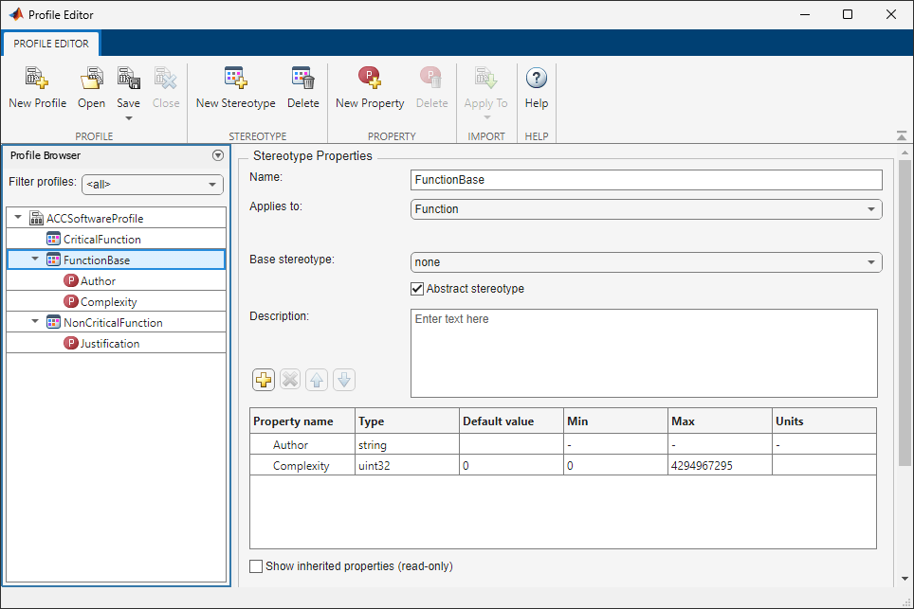
Task: Enable Abstract stereotype option
Action: tap(416, 288)
